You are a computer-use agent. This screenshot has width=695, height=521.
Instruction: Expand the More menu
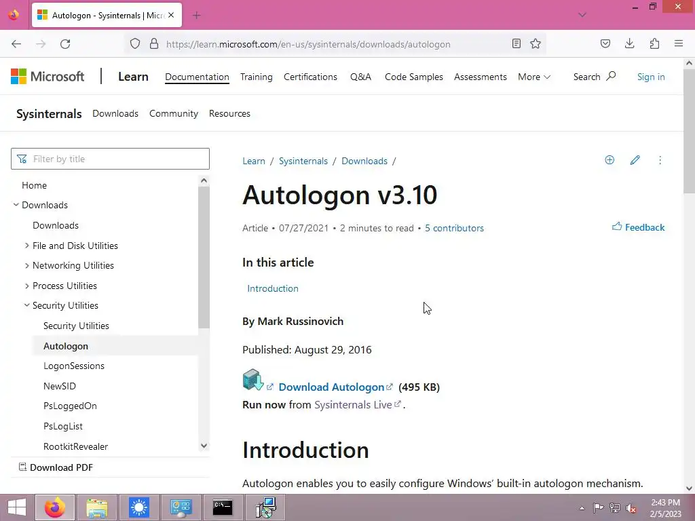534,77
